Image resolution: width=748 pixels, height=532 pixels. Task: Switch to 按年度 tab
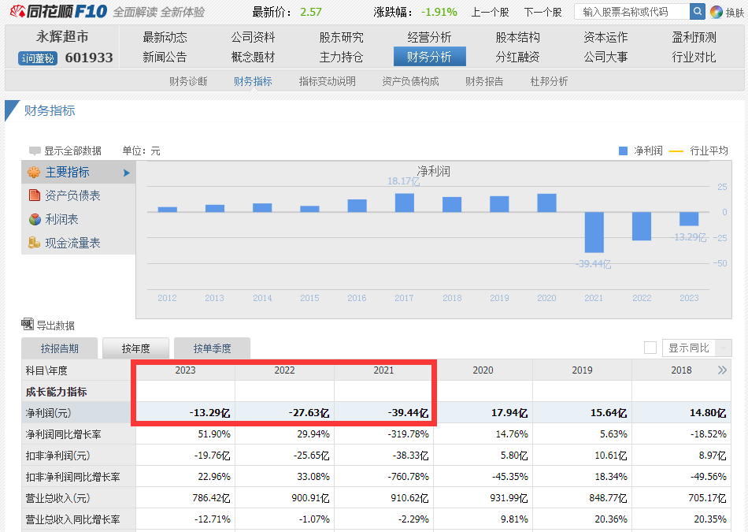[x=136, y=348]
